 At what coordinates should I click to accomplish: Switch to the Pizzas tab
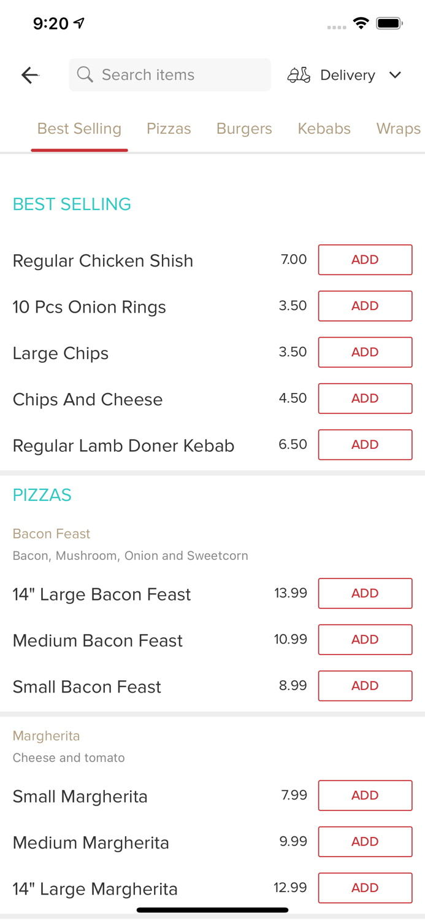[x=169, y=129]
